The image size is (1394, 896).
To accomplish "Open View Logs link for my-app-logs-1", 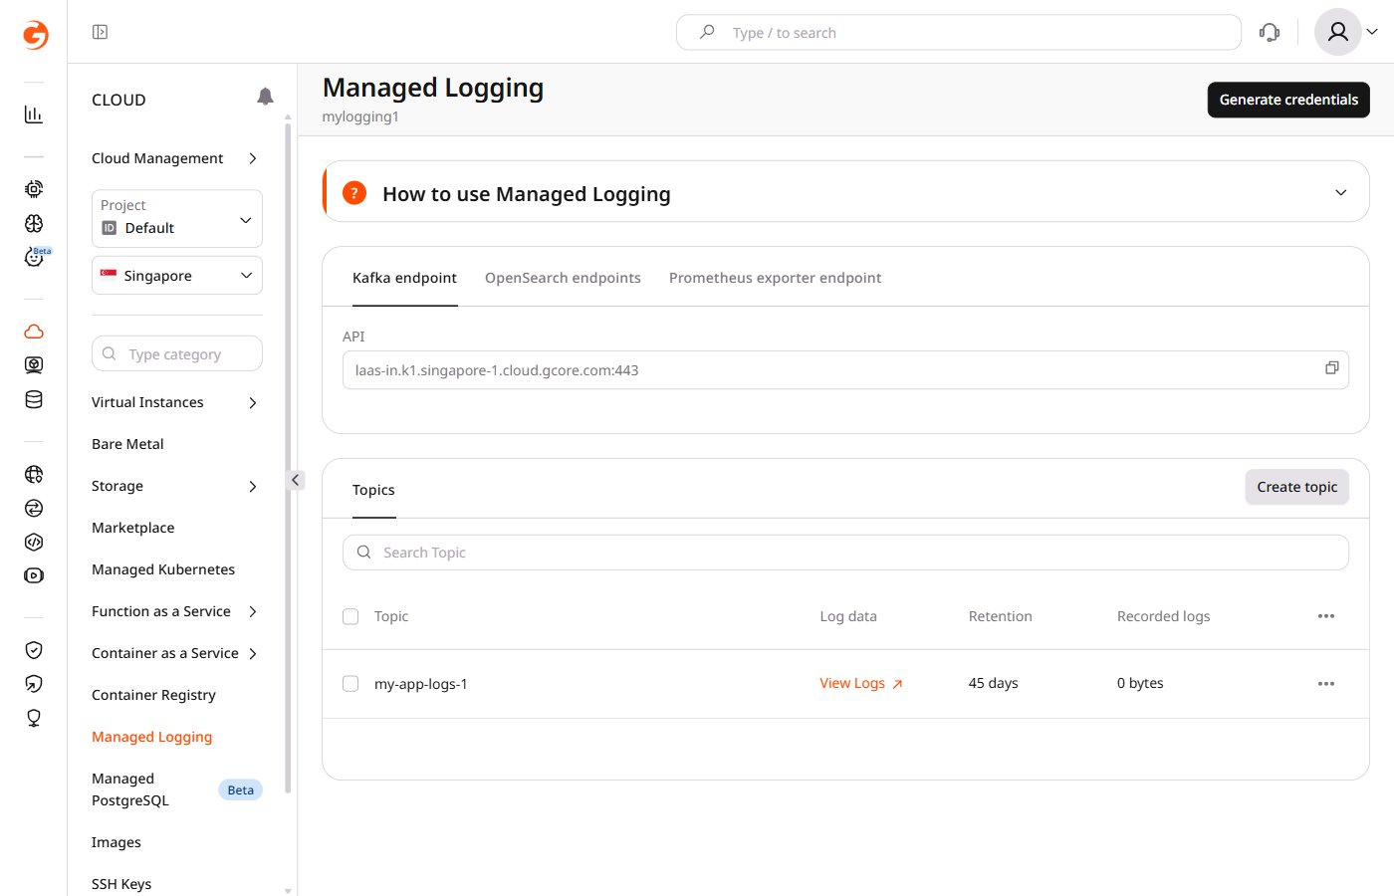I will click(x=860, y=683).
